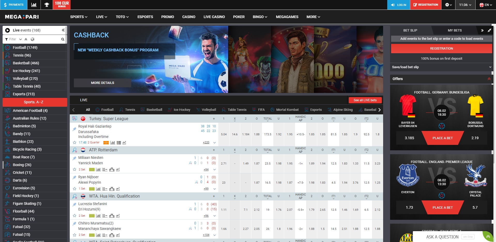Image resolution: width=496 pixels, height=242 pixels.
Task: Click the football icon under Everton offer time
Action: (442, 196)
